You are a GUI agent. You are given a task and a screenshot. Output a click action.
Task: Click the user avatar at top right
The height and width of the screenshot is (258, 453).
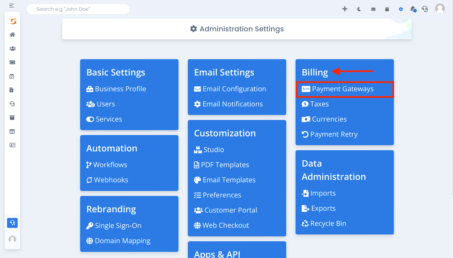[440, 8]
